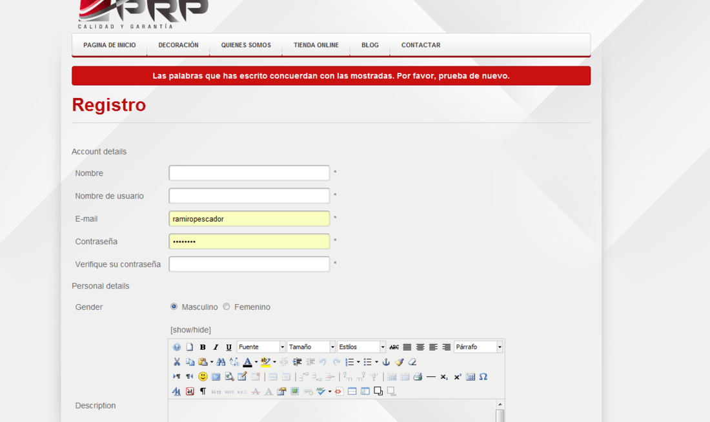The height and width of the screenshot is (422, 710).
Task: Click the Description editor scroll up arrow
Action: point(500,405)
